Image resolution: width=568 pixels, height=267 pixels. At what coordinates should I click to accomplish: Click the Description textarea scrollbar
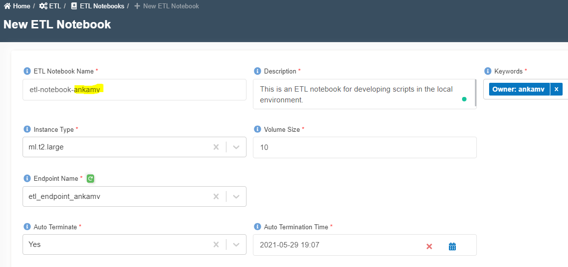[475, 94]
